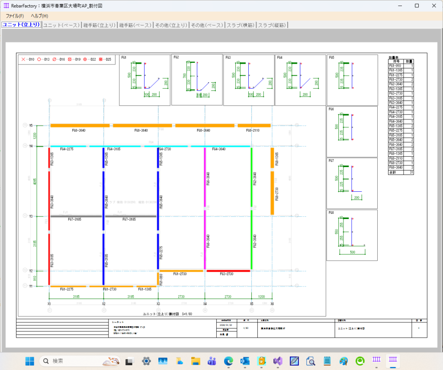Click the FG8-2110 orange beam segment
Viewport: 443px width, 370px height.
click(x=254, y=125)
